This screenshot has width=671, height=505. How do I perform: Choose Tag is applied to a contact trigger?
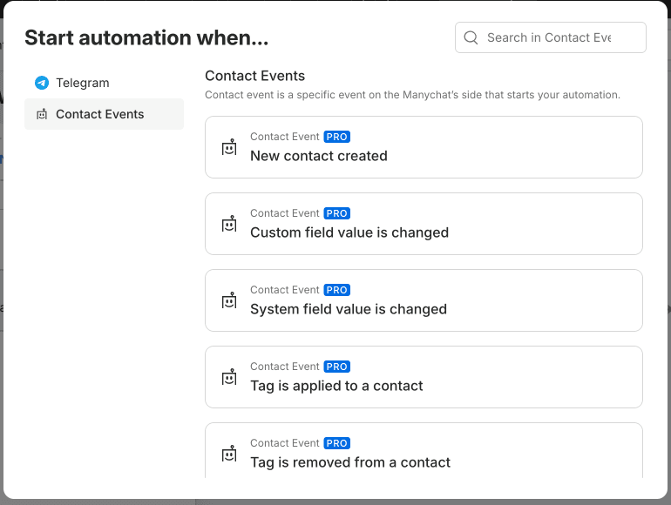pos(424,377)
